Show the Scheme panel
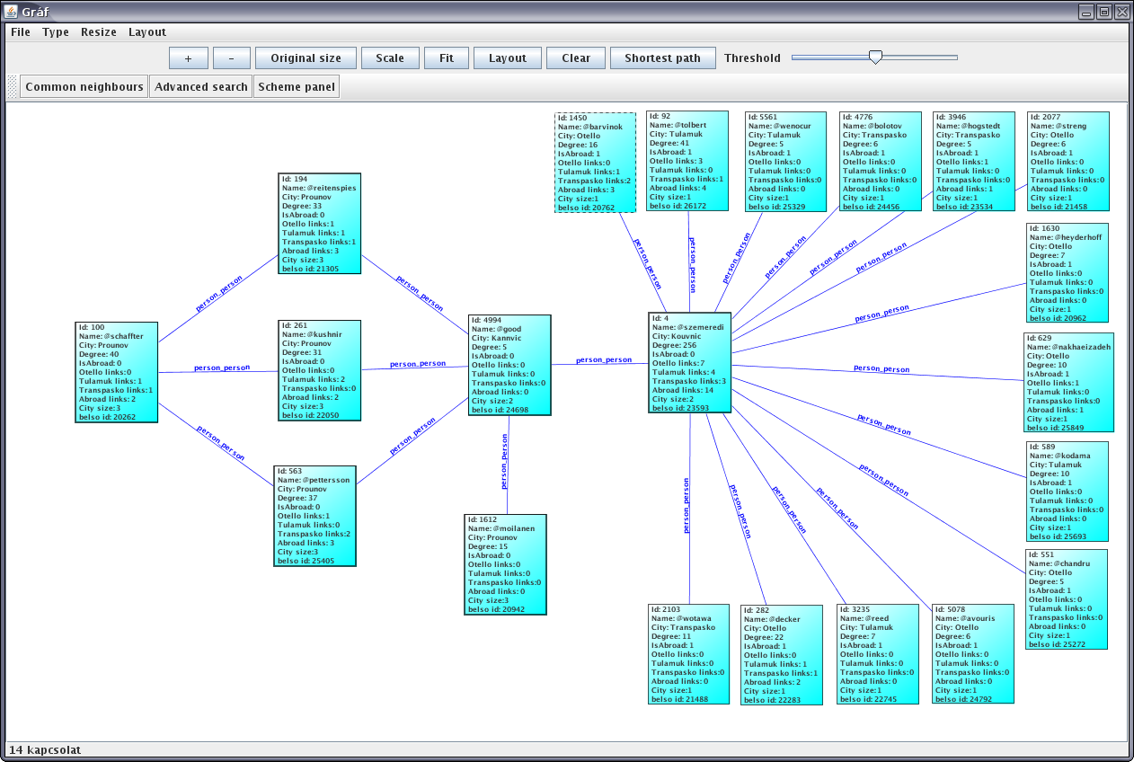This screenshot has height=762, width=1134. pos(297,87)
